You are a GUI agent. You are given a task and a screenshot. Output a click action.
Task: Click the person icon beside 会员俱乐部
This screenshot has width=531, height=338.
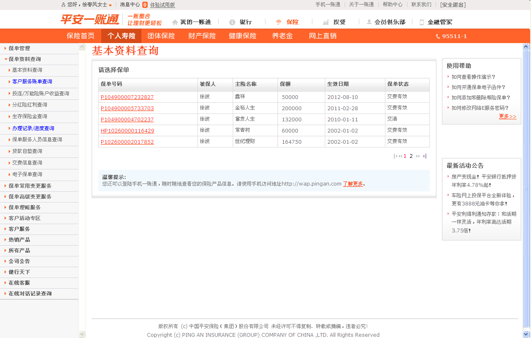pyautogui.click(x=369, y=22)
